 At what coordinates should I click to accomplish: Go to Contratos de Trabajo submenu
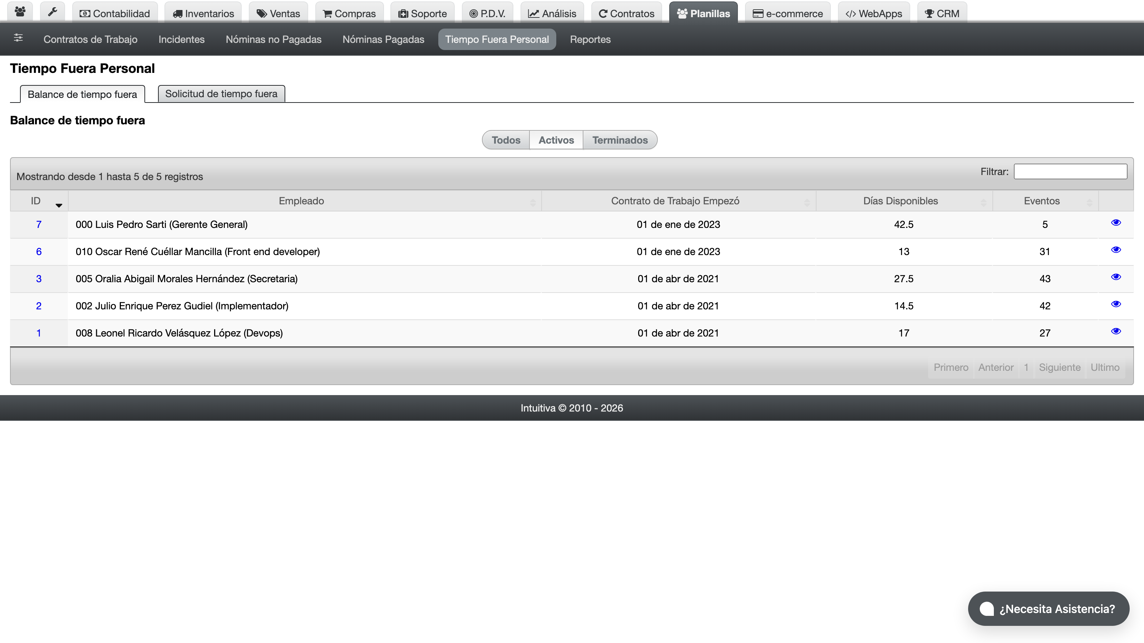coord(90,39)
